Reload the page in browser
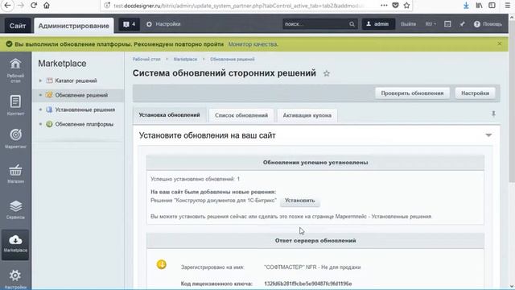 (x=34, y=6)
